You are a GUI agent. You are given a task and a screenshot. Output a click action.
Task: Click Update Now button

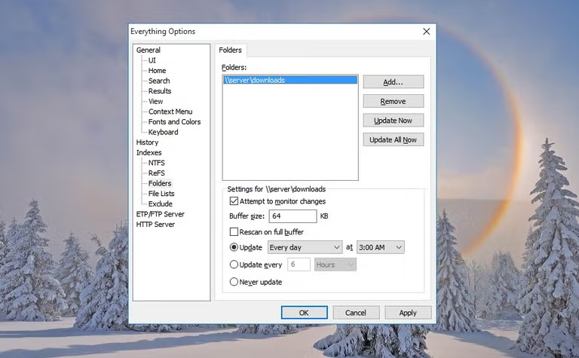pos(394,121)
